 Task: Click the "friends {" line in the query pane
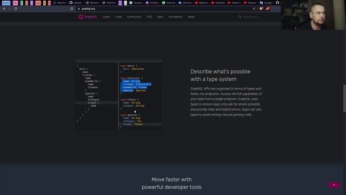(x=89, y=75)
